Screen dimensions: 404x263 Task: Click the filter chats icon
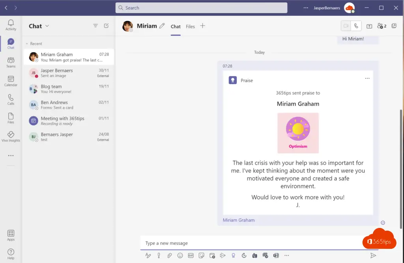(x=95, y=26)
